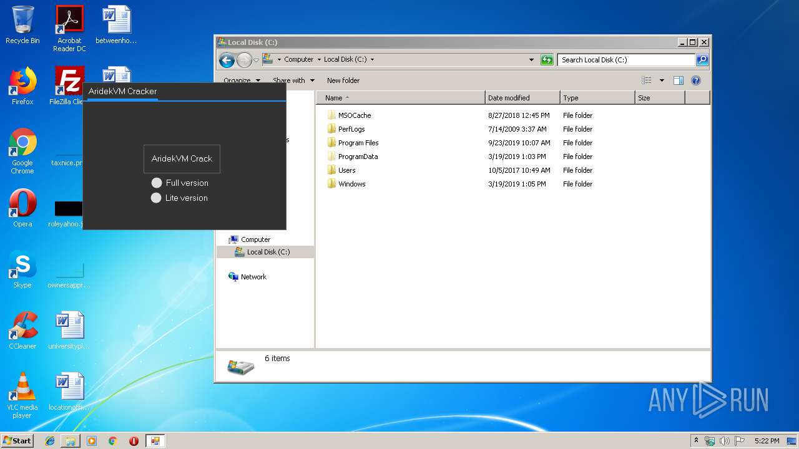Open Windows Media Player from taskbar

point(92,441)
